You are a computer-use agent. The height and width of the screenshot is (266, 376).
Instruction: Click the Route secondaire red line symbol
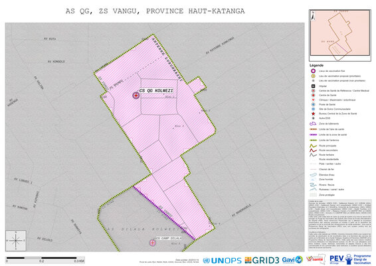click(313, 150)
